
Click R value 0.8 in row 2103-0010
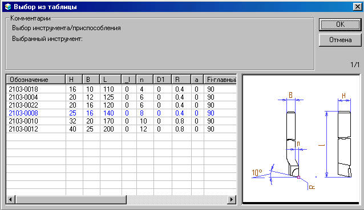click(x=180, y=121)
